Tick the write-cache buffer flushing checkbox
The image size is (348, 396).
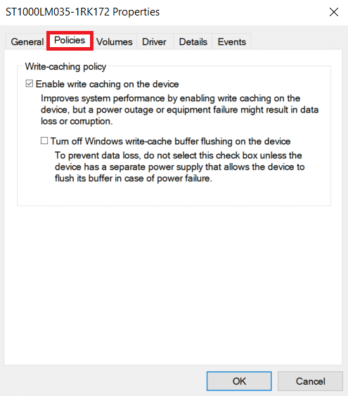[x=44, y=141]
